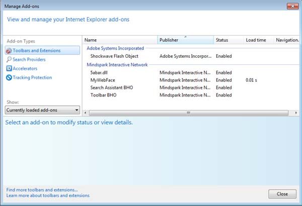Click the Search Providers magnifier icon
Viewport: 302px width, 206px height.
pyautogui.click(x=9, y=59)
